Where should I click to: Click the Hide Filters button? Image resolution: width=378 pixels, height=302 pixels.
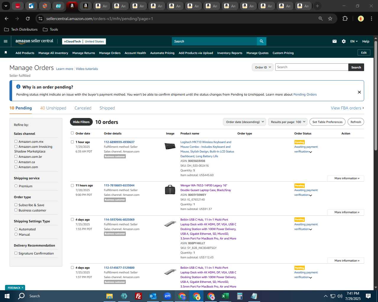coord(81,122)
